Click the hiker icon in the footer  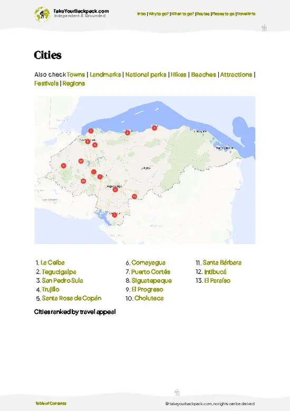point(177,393)
